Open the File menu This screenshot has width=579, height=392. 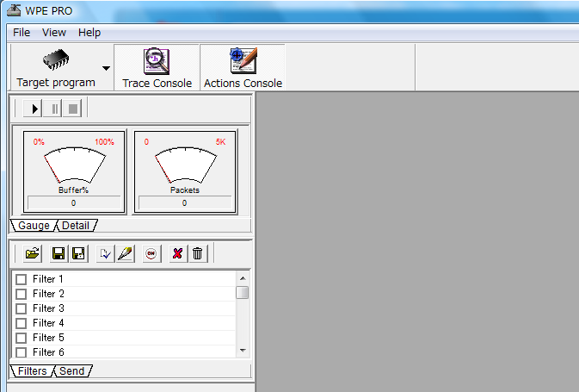(22, 32)
